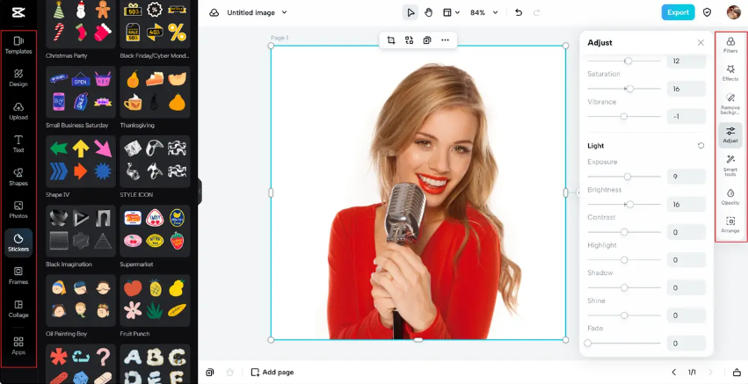Click the crop icon above canvas
Viewport: 748px width, 384px height.
click(x=391, y=40)
